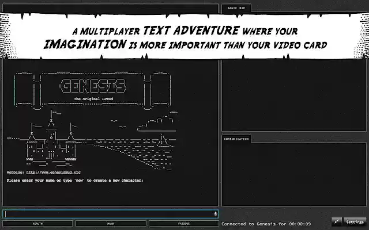The height and width of the screenshot is (230, 369).
Task: Click the 'Please enter your name' prompt text
Action: tap(75, 181)
